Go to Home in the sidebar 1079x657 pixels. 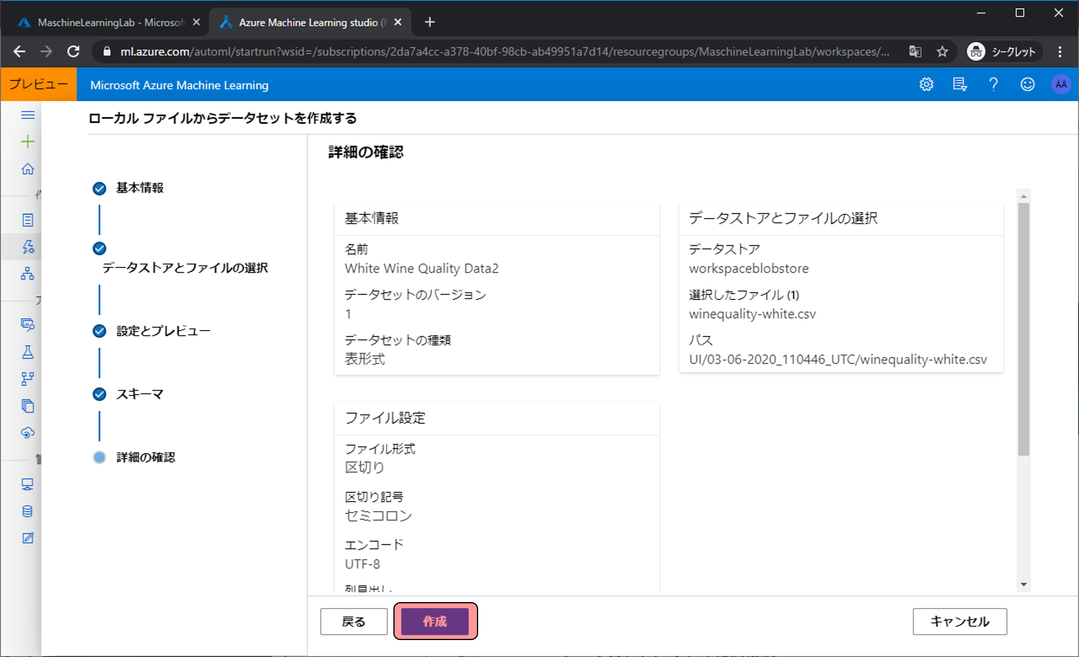[x=27, y=169]
